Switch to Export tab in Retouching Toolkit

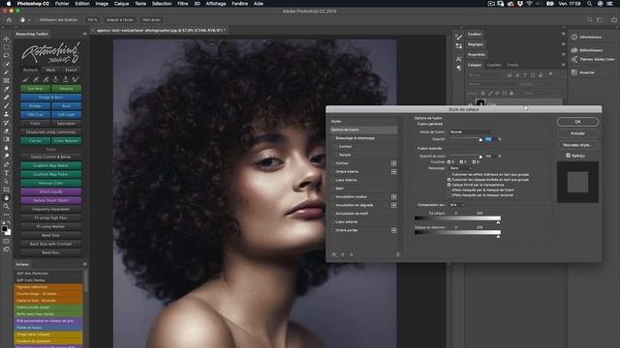click(71, 70)
